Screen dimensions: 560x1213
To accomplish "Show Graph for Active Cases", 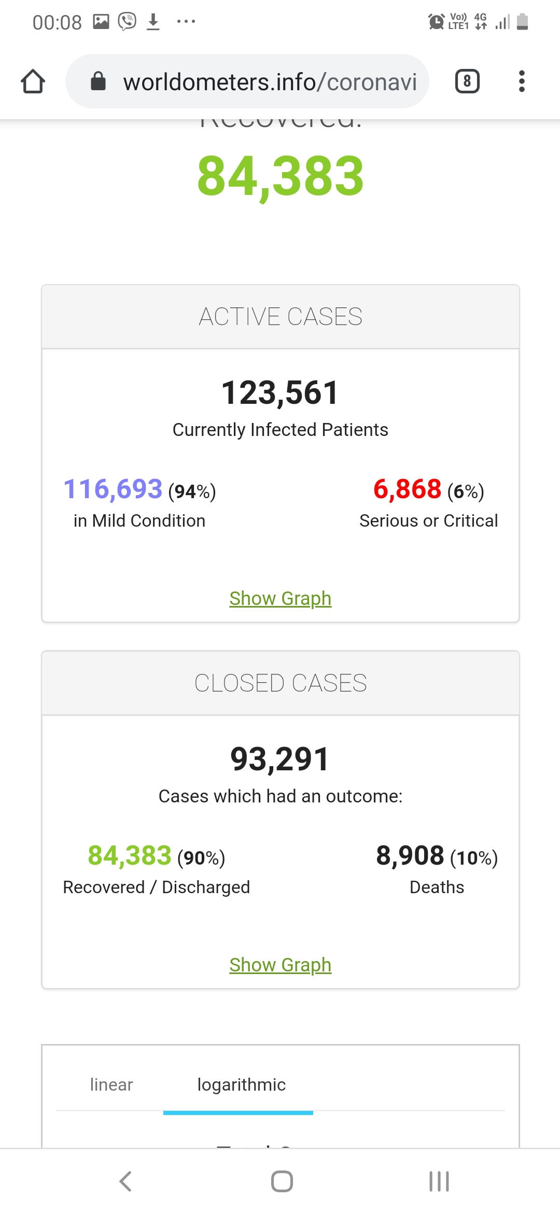I will 280,598.
